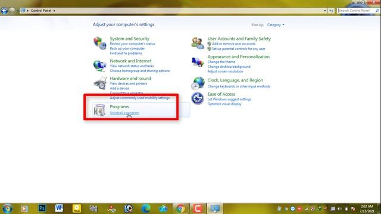Open Google Chrome in the taskbar
381x214 pixels.
(180, 209)
